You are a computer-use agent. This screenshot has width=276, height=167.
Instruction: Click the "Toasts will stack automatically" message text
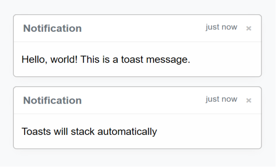89,132
